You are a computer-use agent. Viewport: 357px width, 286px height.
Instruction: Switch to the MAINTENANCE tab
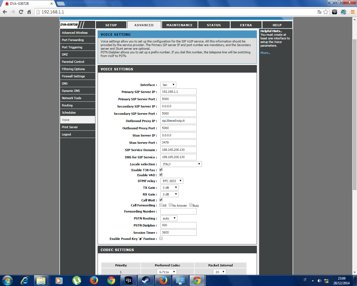coord(180,25)
